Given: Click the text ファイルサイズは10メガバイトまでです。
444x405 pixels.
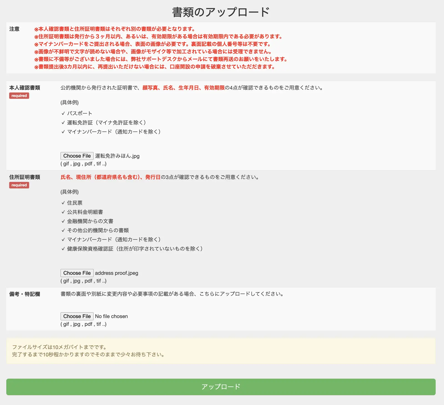Looking at the screenshot, I should pyautogui.click(x=60, y=347).
